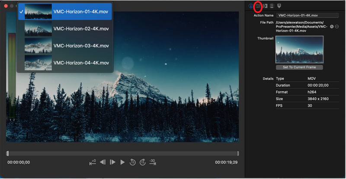This screenshot has height=179, width=346.
Task: Open the Info inspector tab icon
Action: tap(251, 6)
